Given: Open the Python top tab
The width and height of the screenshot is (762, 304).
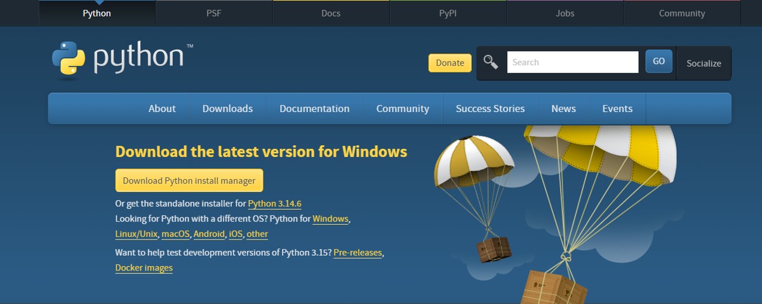Looking at the screenshot, I should (97, 13).
